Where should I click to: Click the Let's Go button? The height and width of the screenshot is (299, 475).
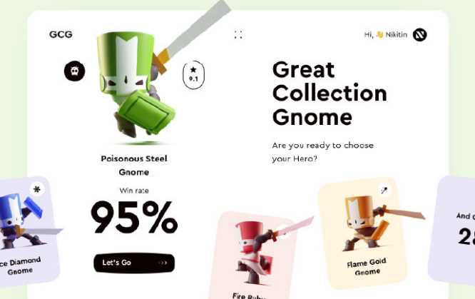pos(134,263)
